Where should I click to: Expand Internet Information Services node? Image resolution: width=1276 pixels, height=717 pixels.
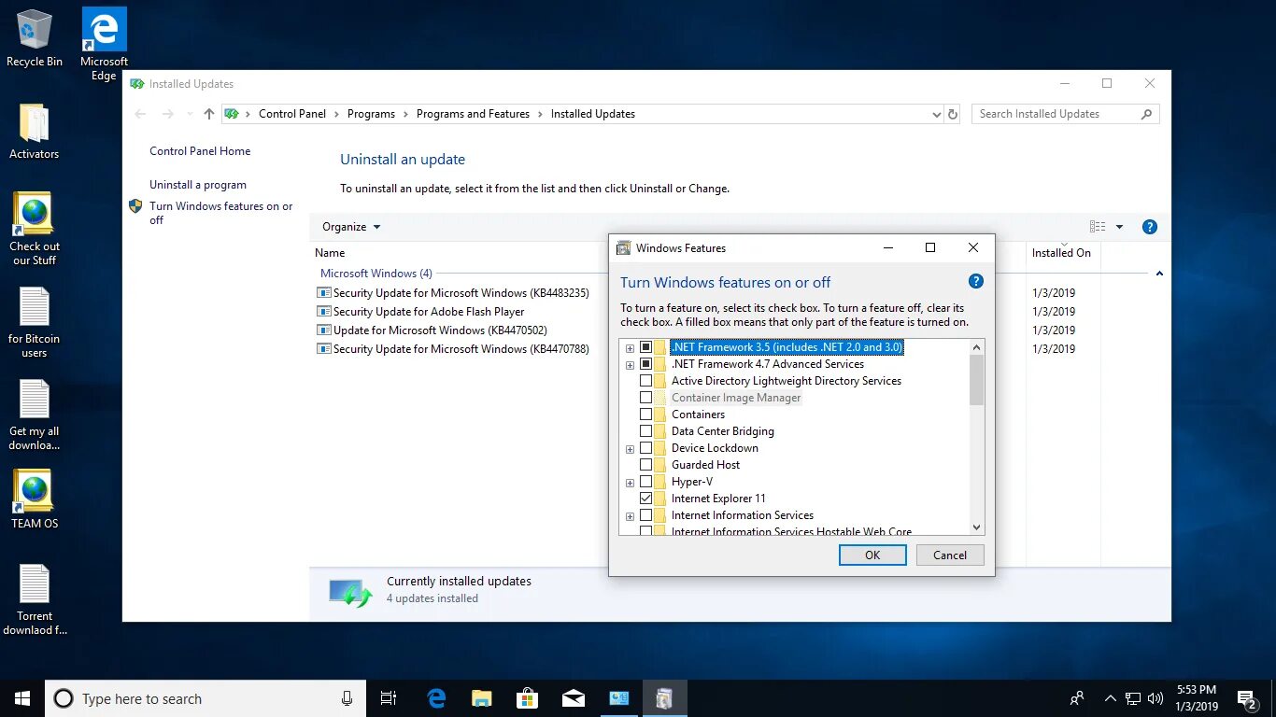630,516
